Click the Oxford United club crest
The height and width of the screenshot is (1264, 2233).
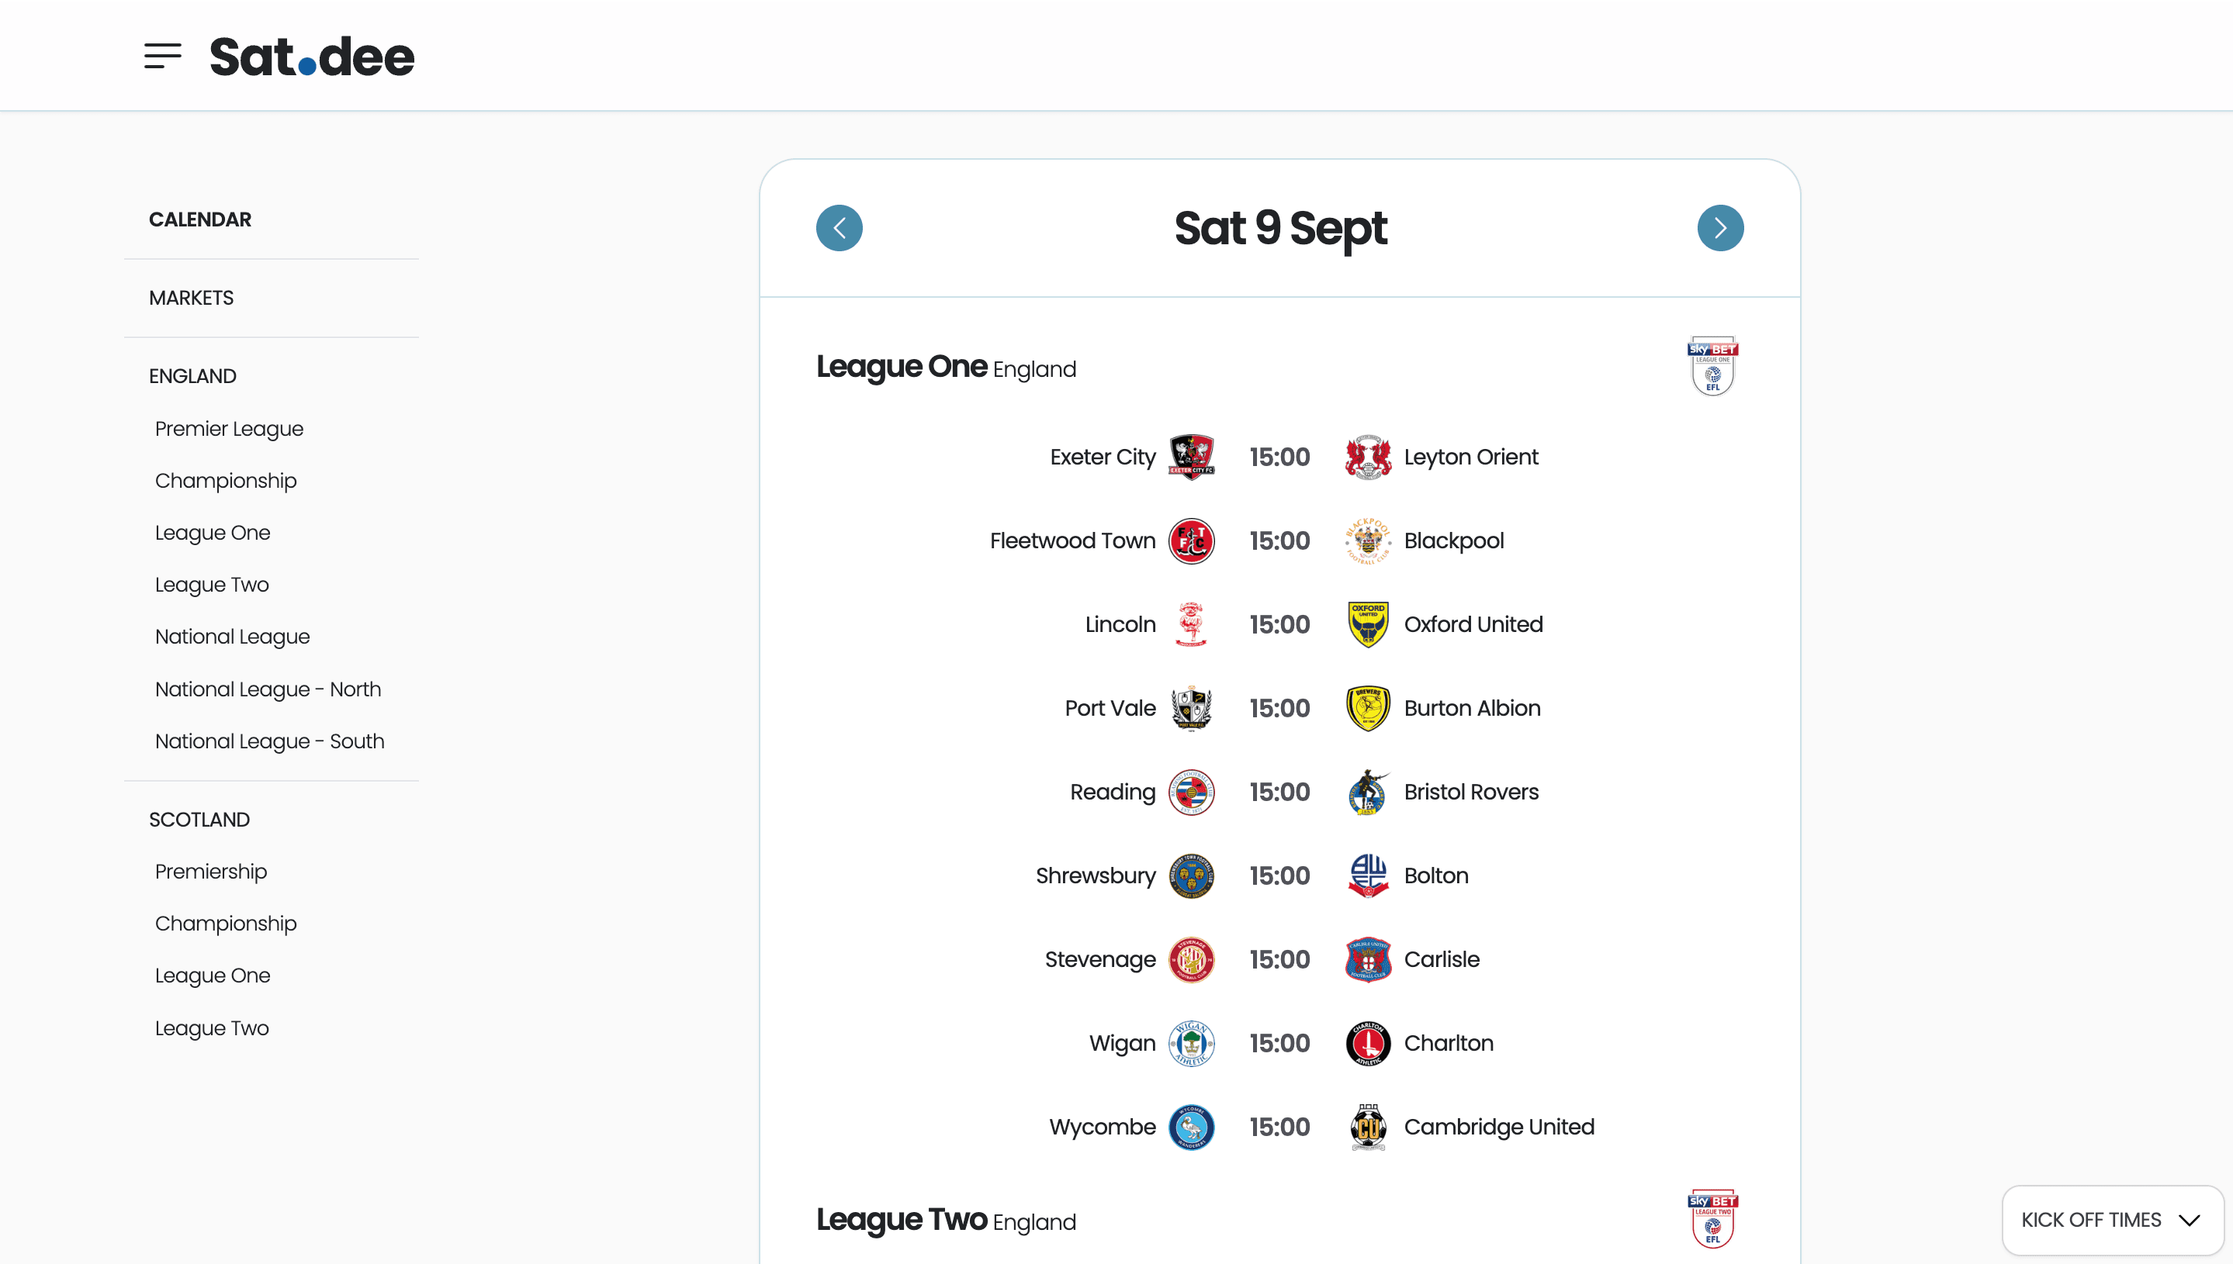[1368, 624]
